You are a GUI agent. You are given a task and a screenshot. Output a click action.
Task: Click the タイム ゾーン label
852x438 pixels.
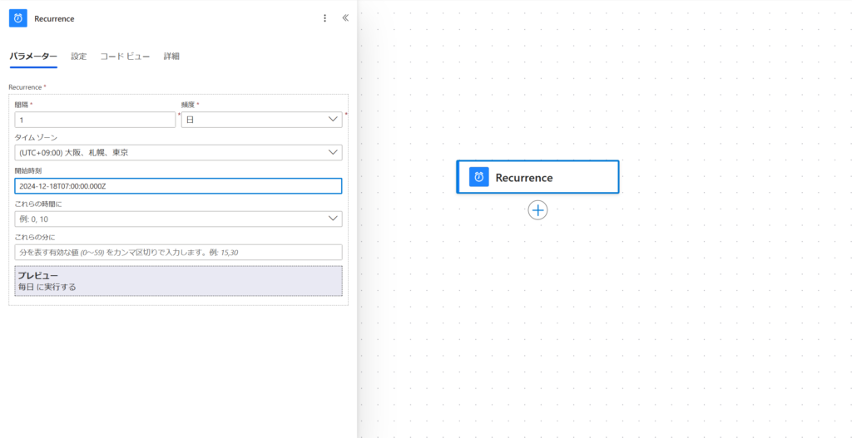click(x=36, y=138)
